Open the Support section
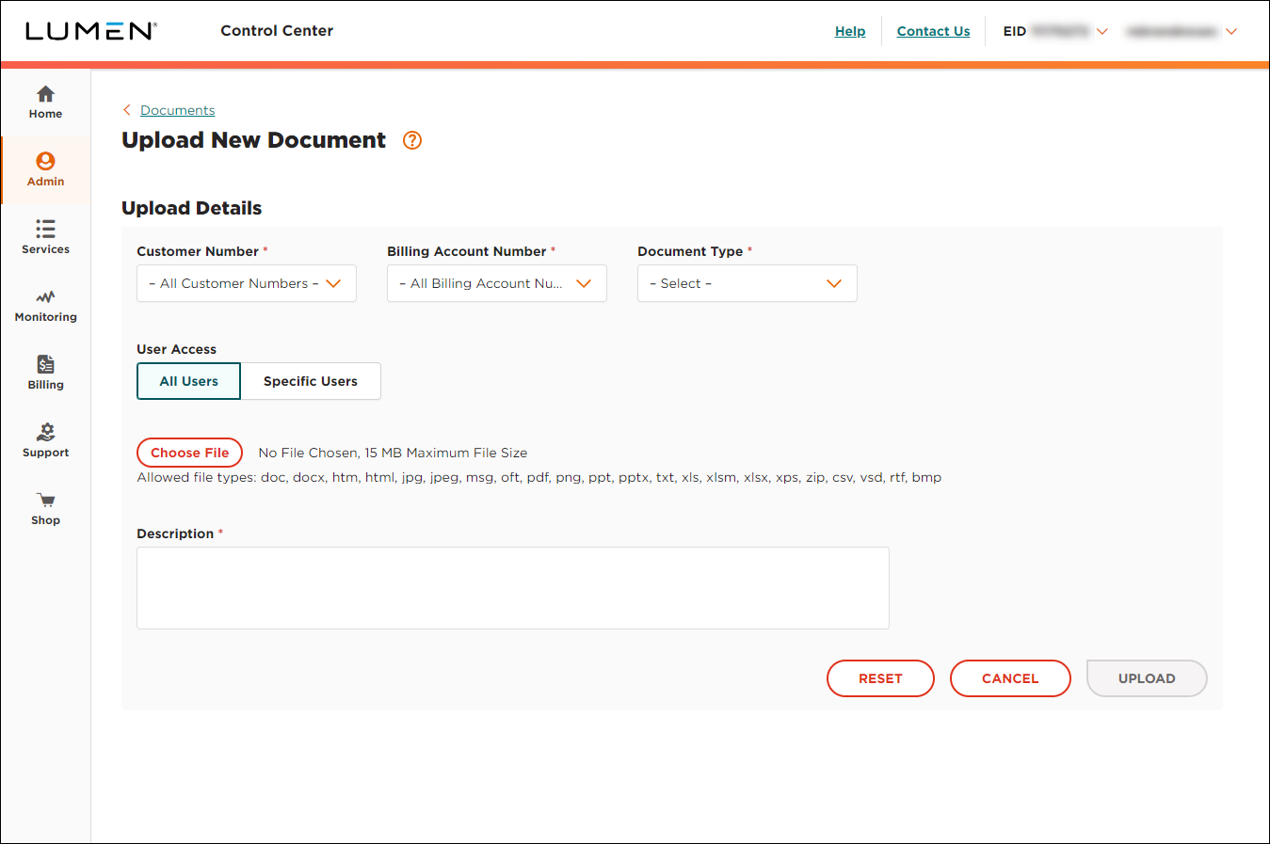Image resolution: width=1270 pixels, height=844 pixels. click(x=45, y=441)
